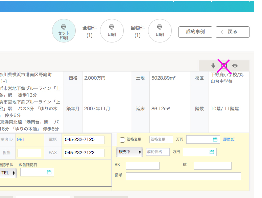Click the 担当 input field

pos(29,153)
